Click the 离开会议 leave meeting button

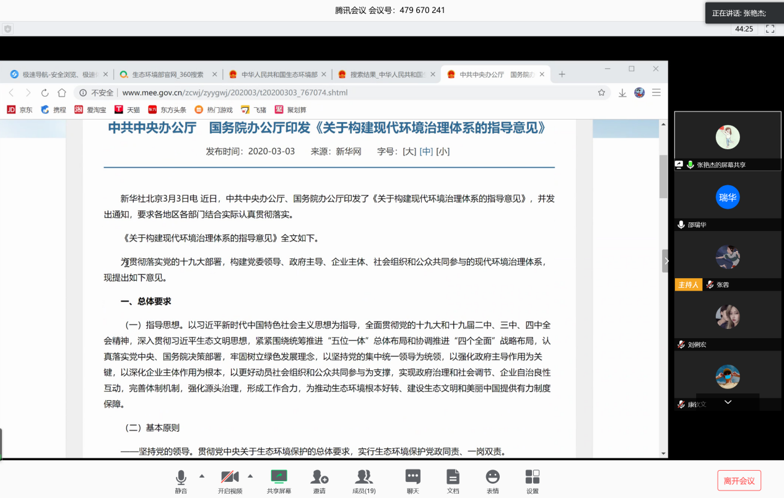739,481
